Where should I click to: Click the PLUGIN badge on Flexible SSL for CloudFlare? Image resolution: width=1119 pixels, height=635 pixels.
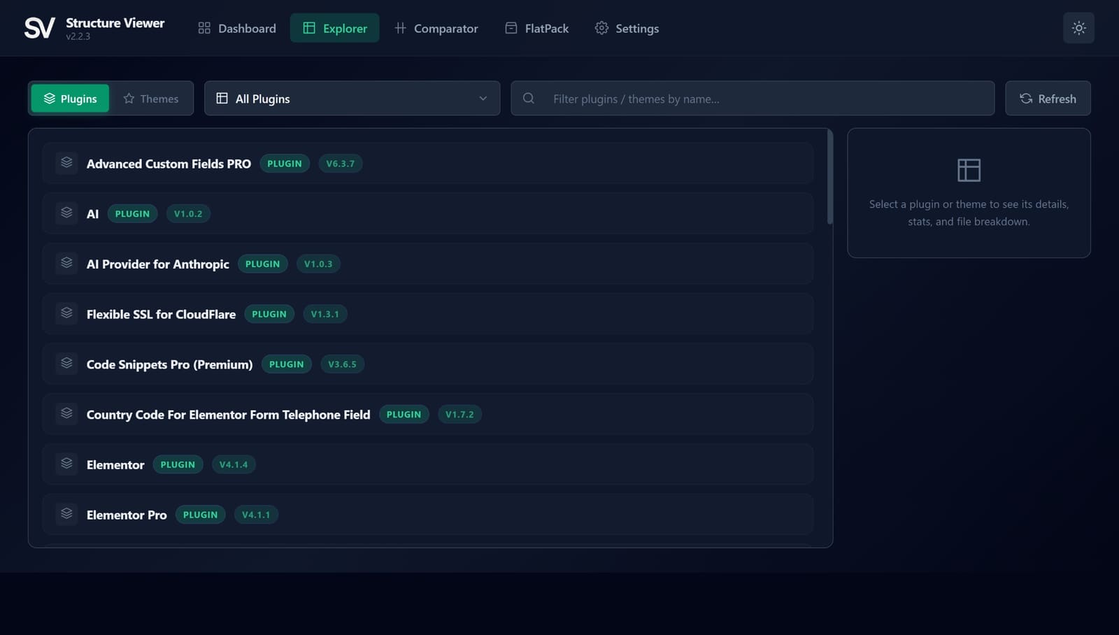[x=269, y=314]
